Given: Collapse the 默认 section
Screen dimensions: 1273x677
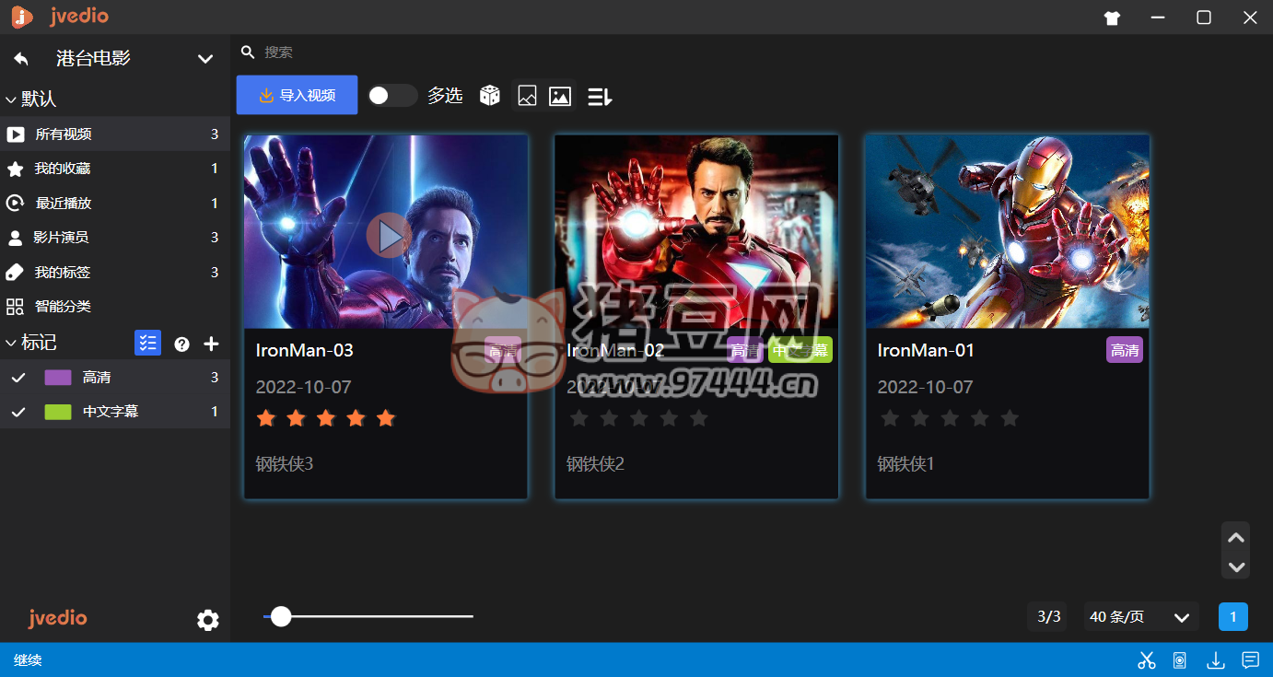Looking at the screenshot, I should 11,99.
